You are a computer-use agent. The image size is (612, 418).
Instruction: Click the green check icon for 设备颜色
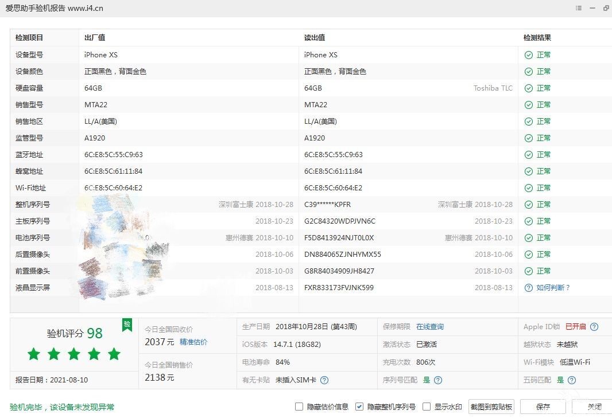point(529,72)
